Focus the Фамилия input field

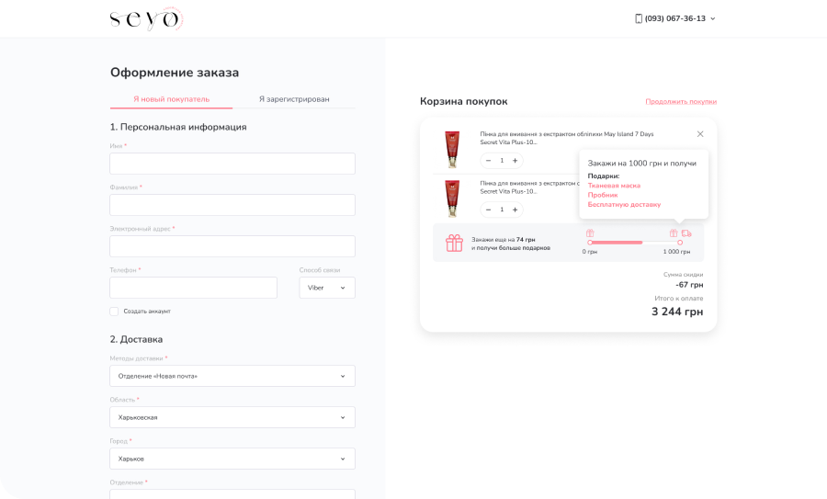tap(232, 205)
